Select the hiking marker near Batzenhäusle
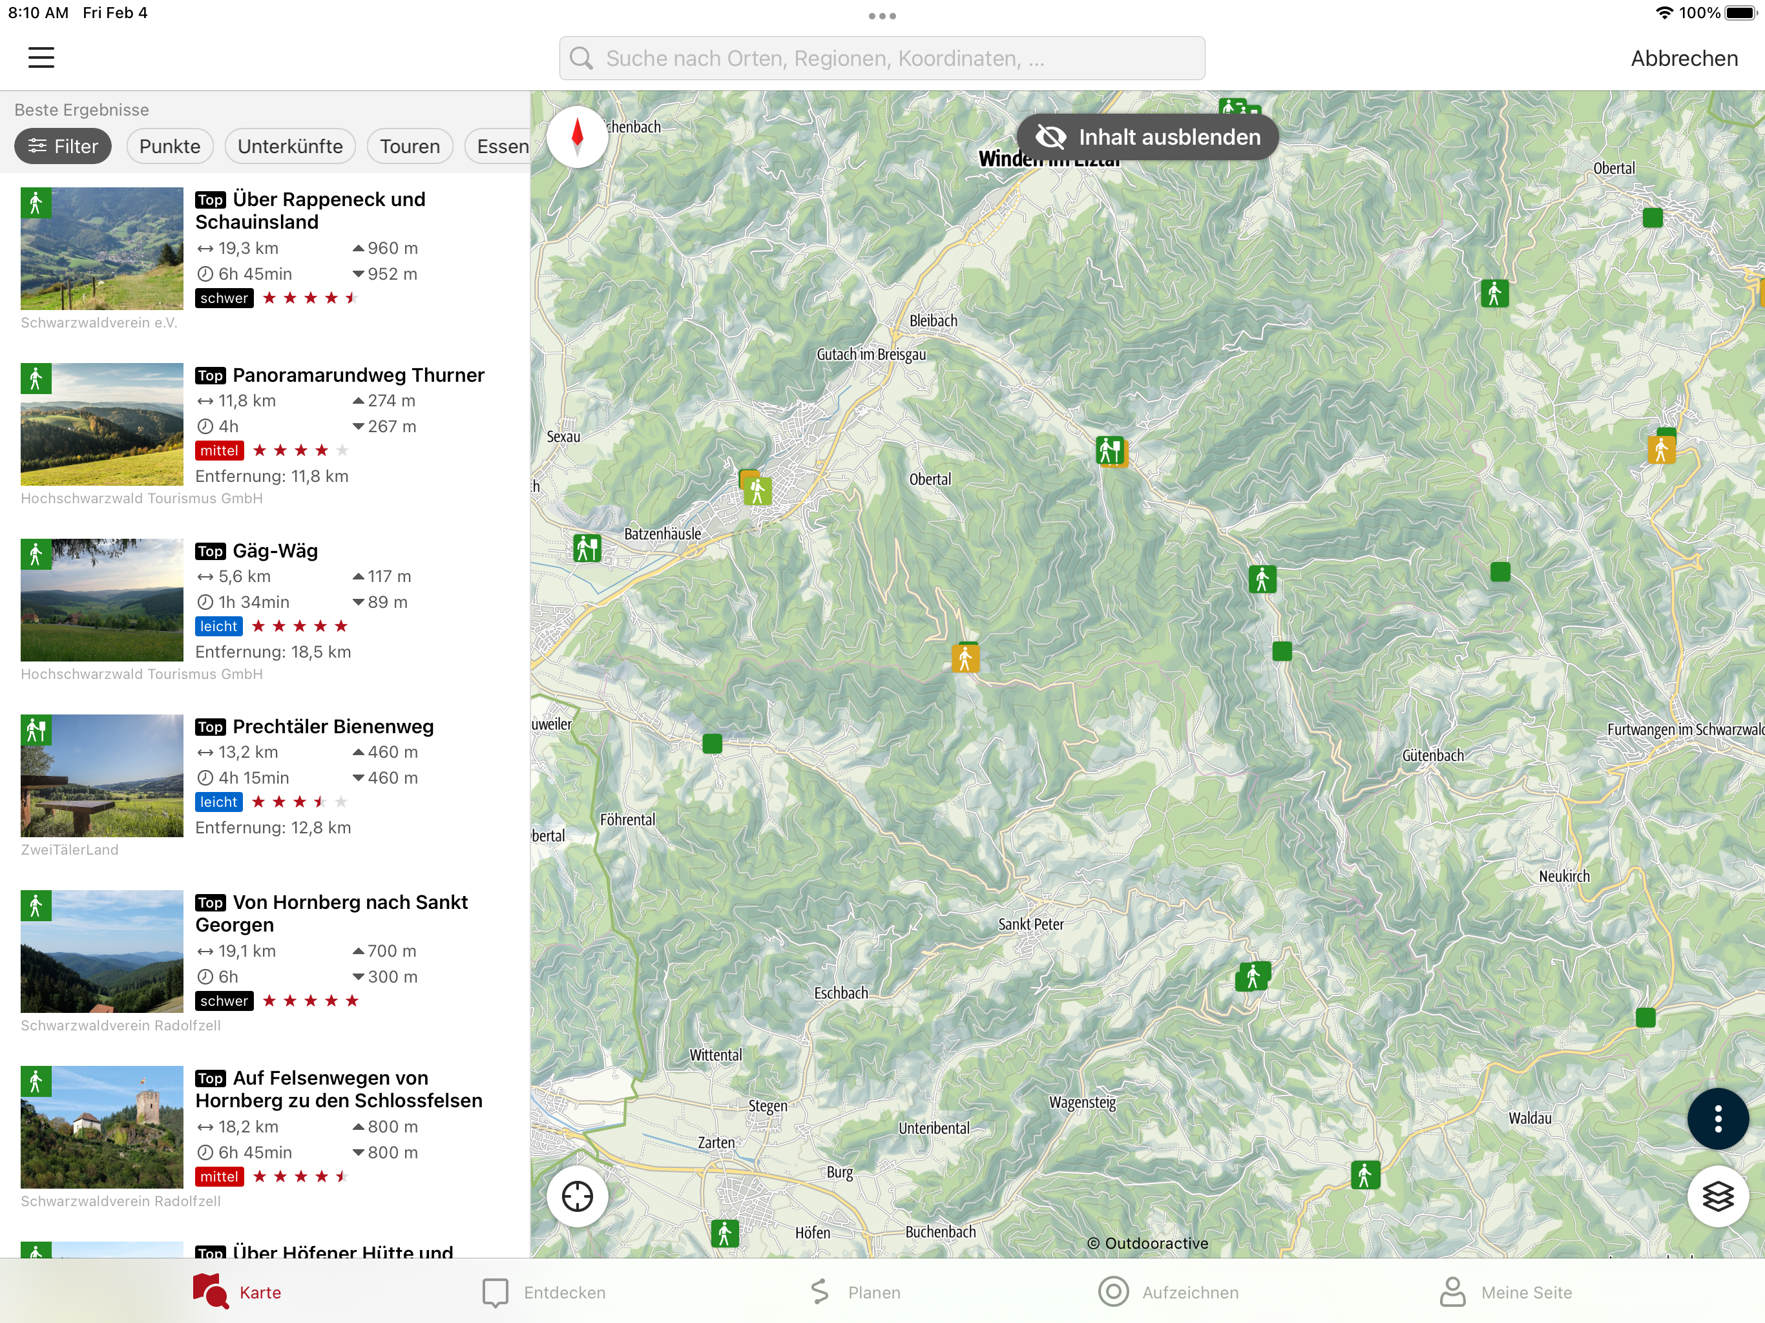1765x1323 pixels. coord(587,548)
